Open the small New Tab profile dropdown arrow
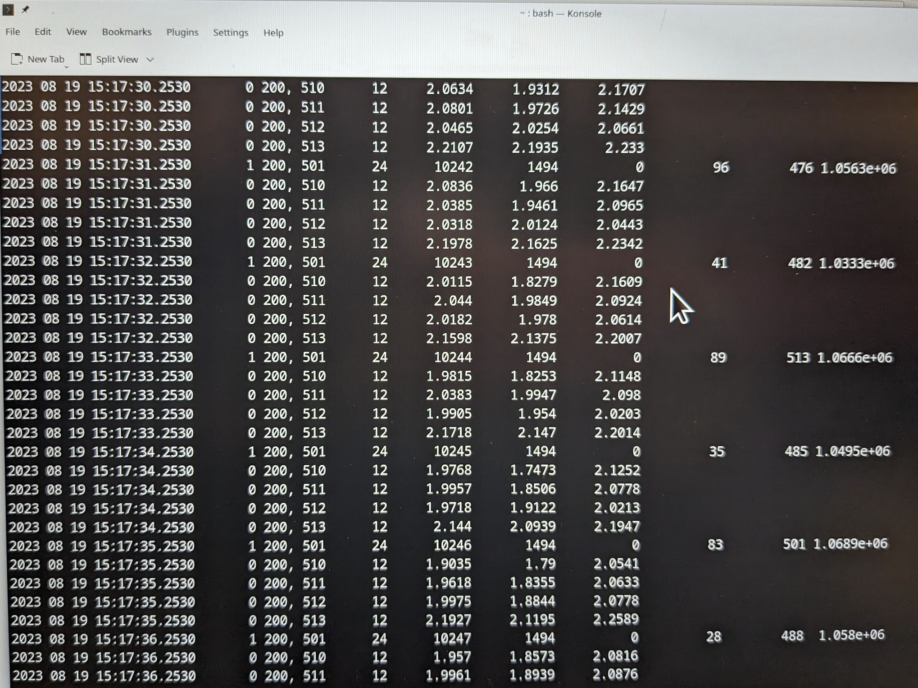 pos(67,67)
